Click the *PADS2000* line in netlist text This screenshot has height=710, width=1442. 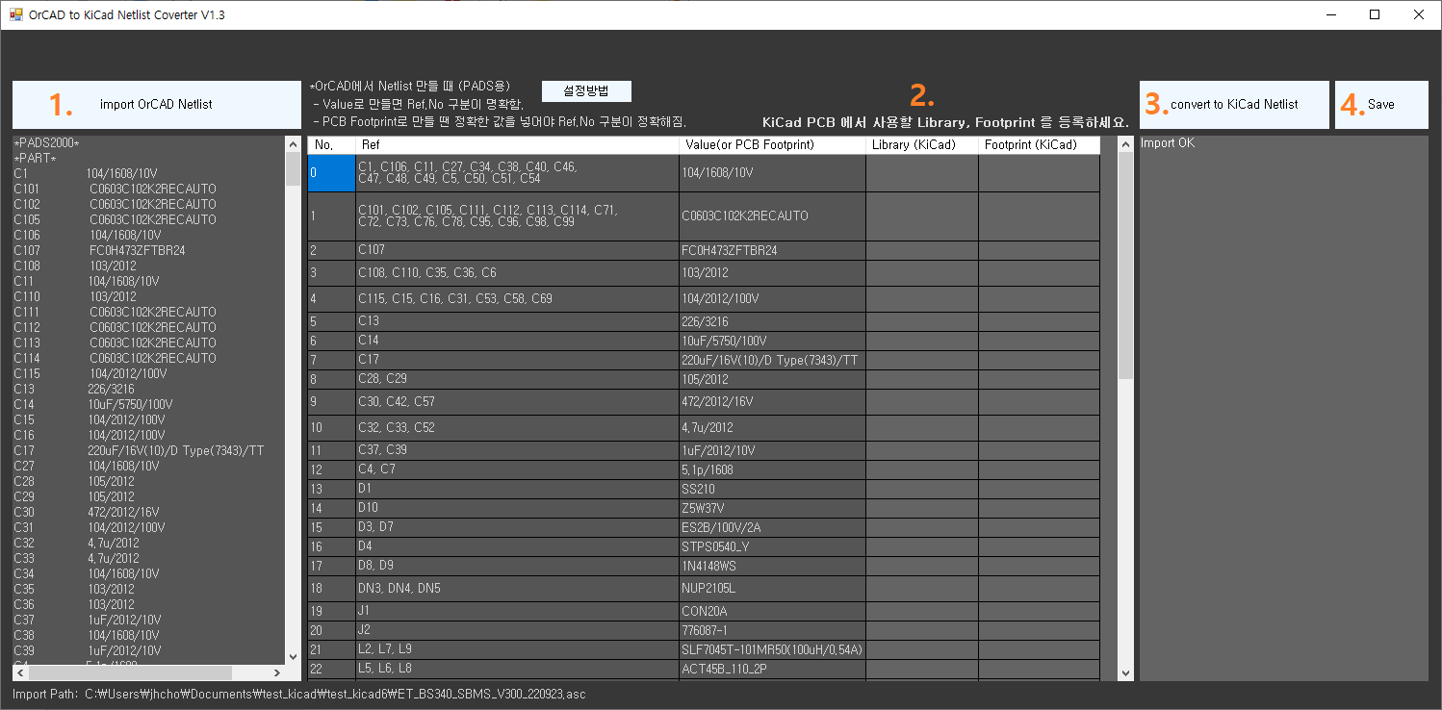pyautogui.click(x=46, y=143)
